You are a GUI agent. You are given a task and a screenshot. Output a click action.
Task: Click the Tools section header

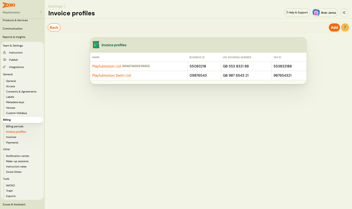pyautogui.click(x=6, y=179)
